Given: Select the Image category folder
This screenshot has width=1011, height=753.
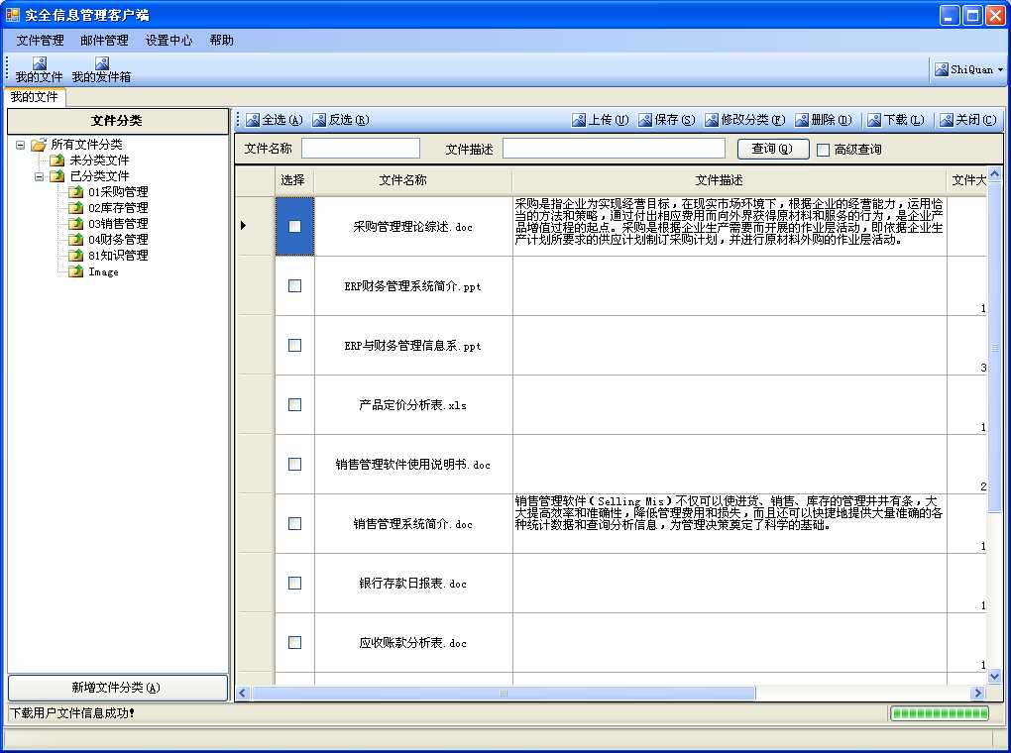Looking at the screenshot, I should 94,271.
